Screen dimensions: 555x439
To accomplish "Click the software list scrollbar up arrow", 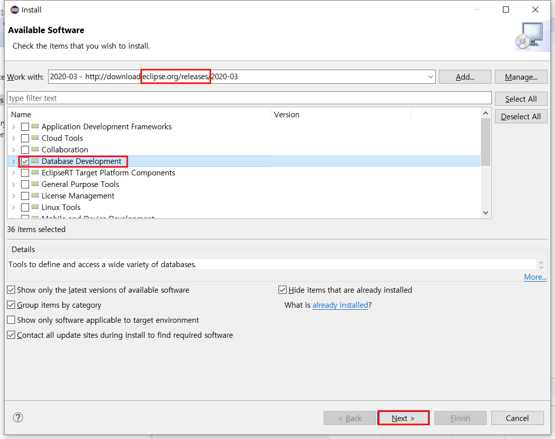I will pos(486,113).
